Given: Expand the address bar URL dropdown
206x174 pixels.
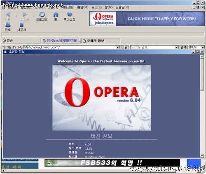Looking at the screenshot, I should pyautogui.click(x=117, y=47).
